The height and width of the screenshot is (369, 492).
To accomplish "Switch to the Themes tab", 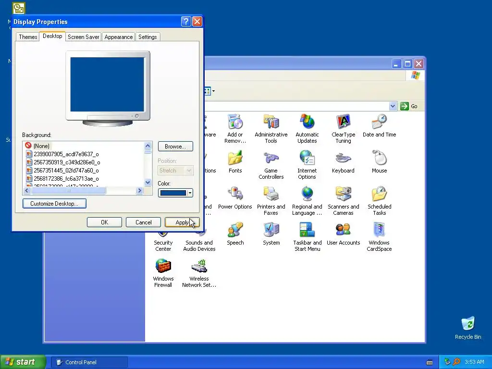I will click(x=28, y=37).
